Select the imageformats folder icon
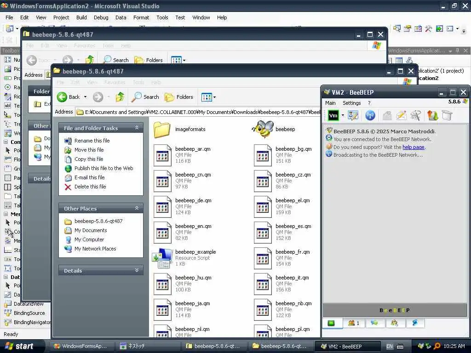 [x=162, y=129]
